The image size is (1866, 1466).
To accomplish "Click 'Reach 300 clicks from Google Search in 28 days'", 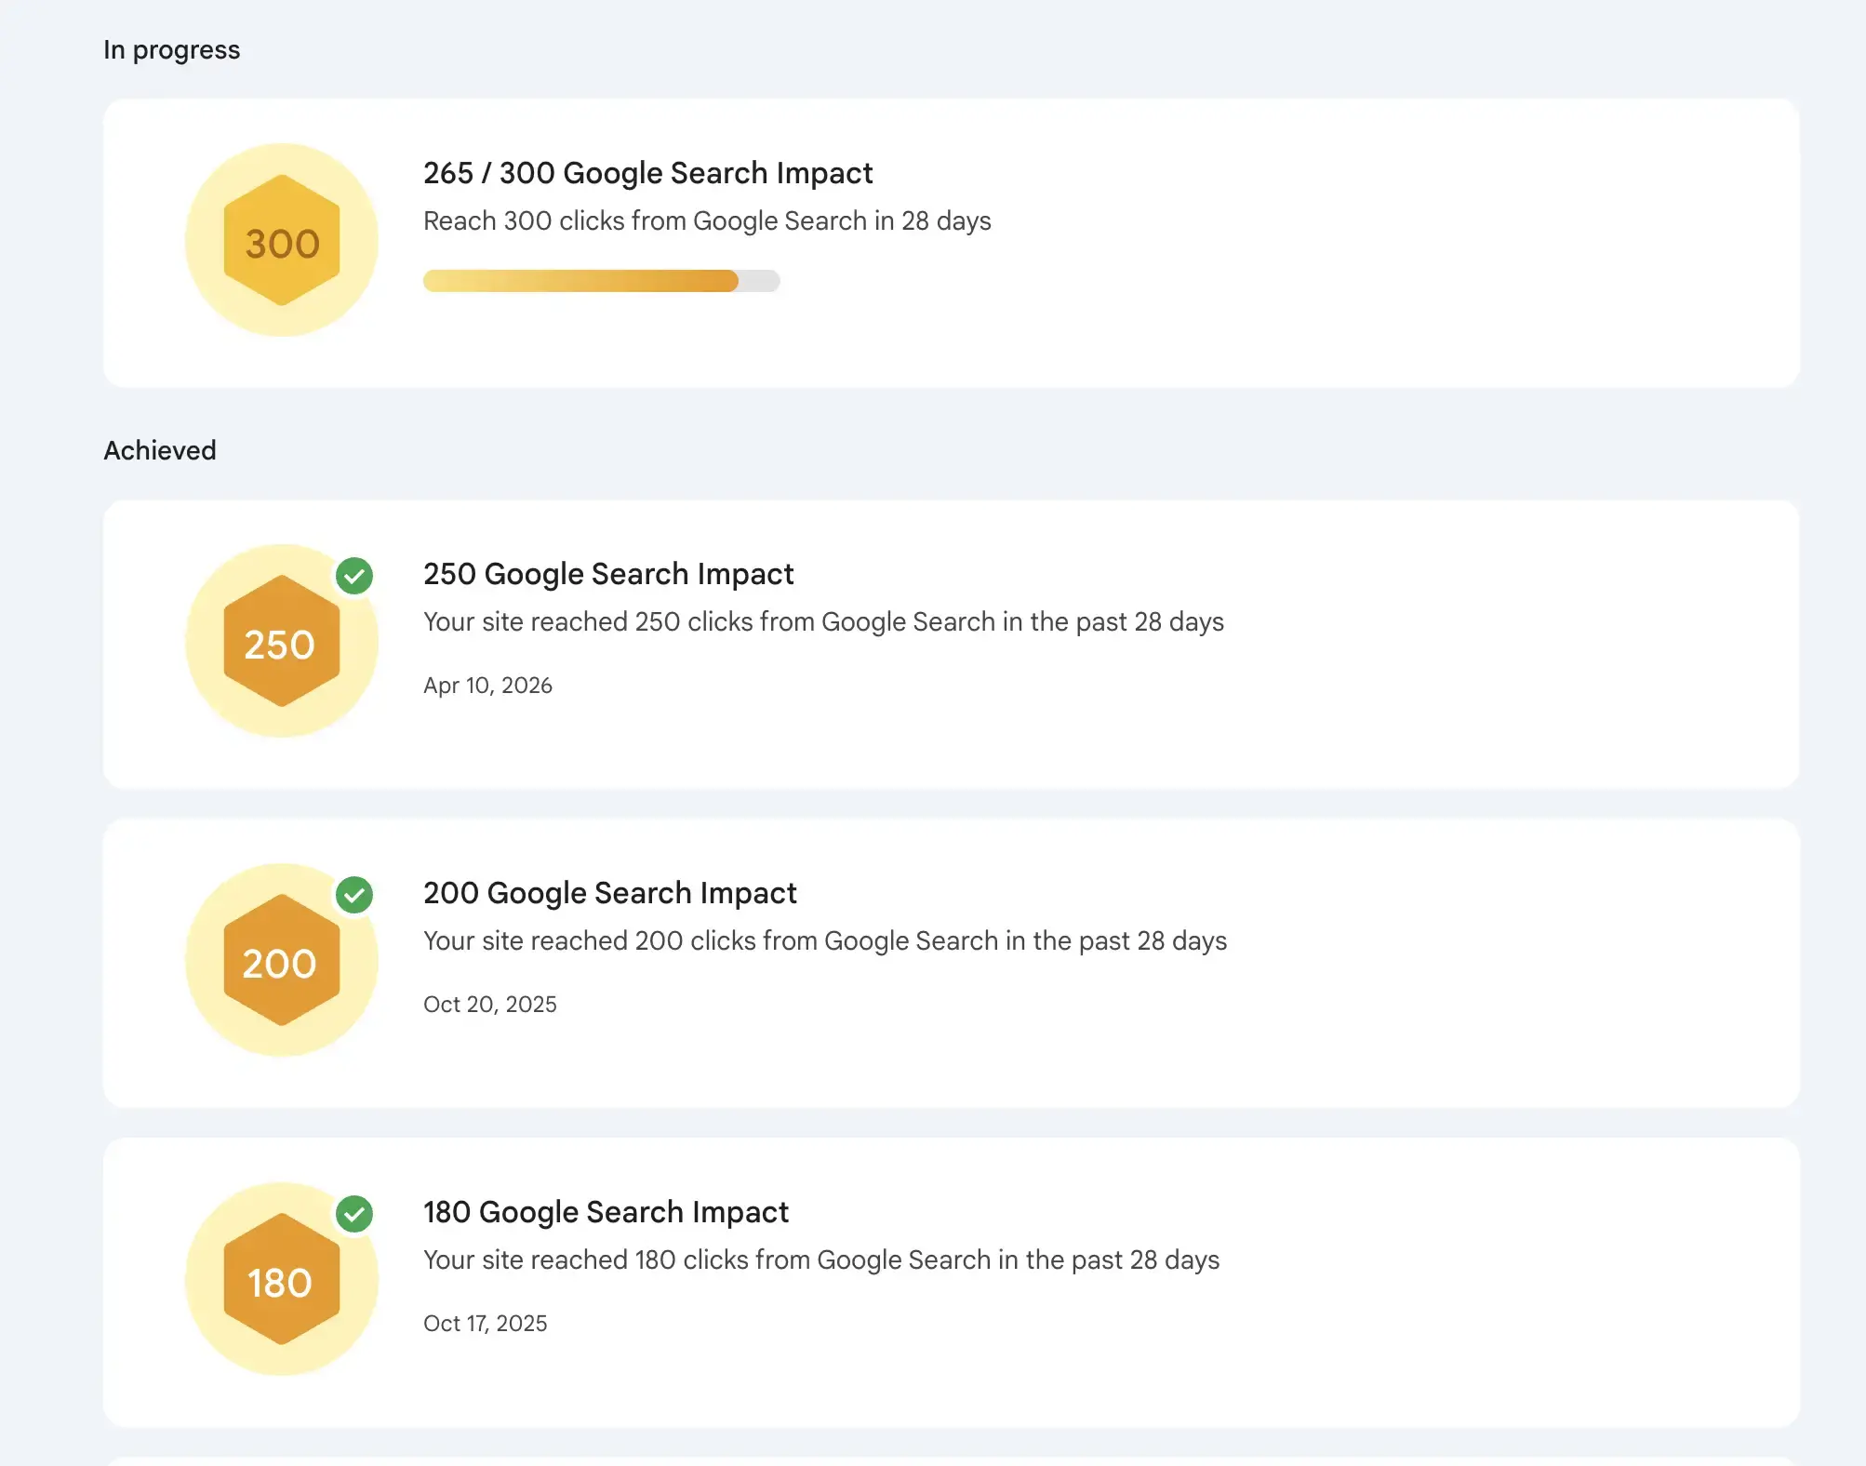I will (707, 221).
